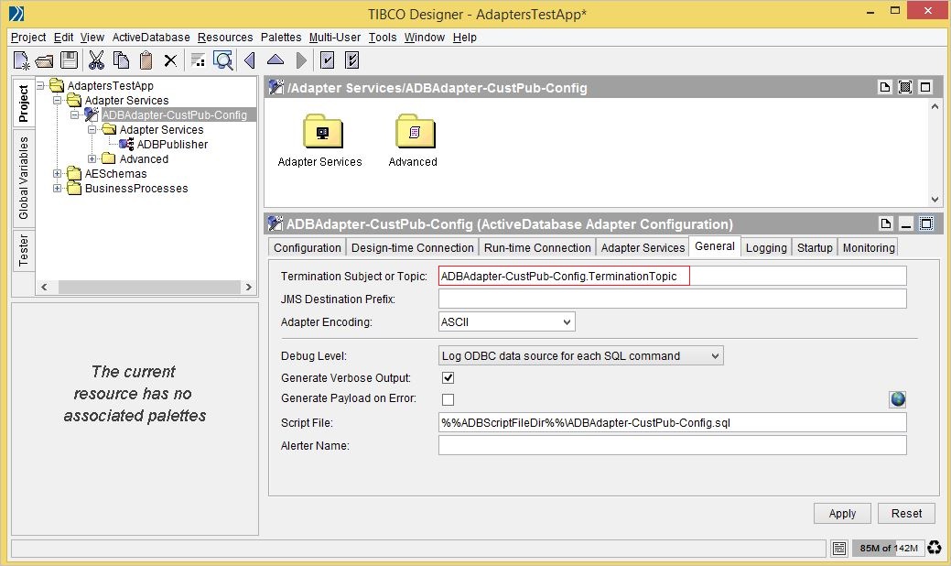This screenshot has width=951, height=566.
Task: Click the Open Project folder icon
Action: [x=44, y=60]
